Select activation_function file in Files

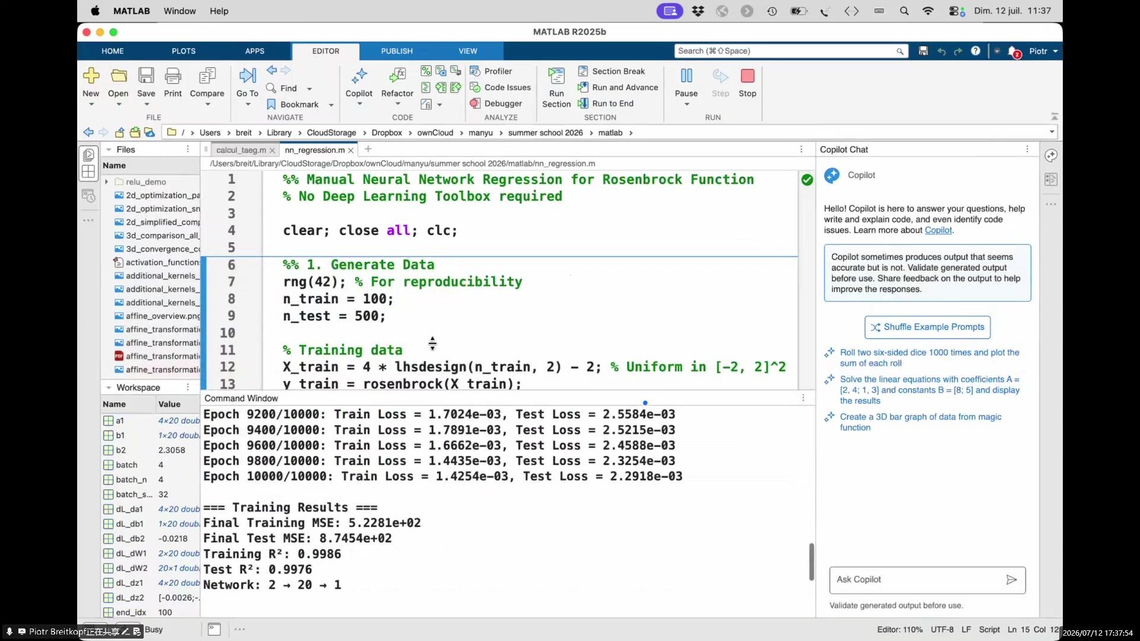(157, 262)
